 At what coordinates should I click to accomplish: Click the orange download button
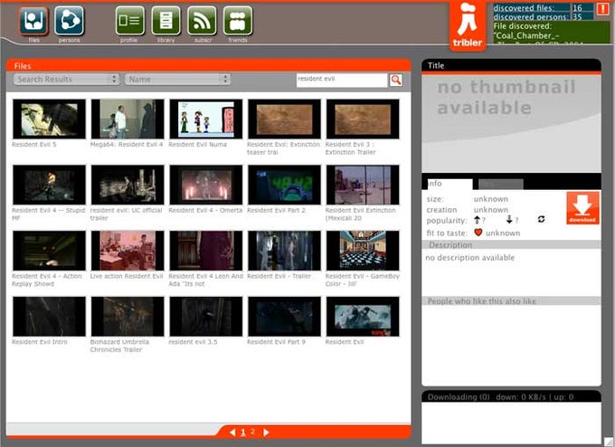582,207
